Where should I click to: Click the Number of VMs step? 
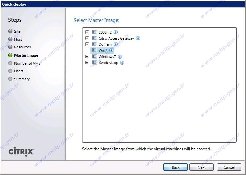pos(27,63)
